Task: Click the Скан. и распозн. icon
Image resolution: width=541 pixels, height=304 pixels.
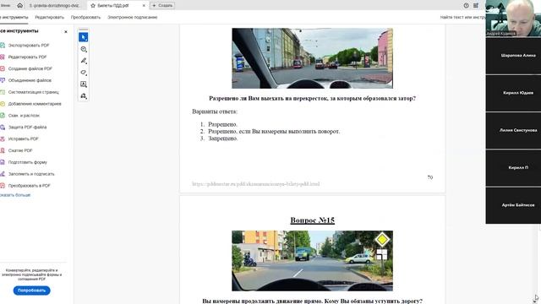Action: click(x=3, y=116)
